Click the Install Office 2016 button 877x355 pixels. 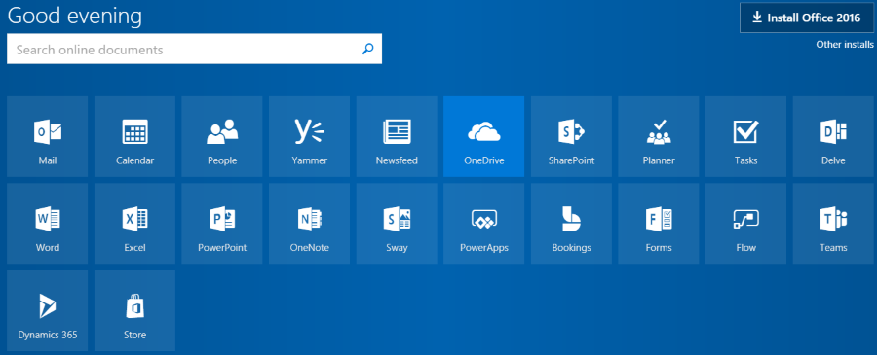click(807, 18)
